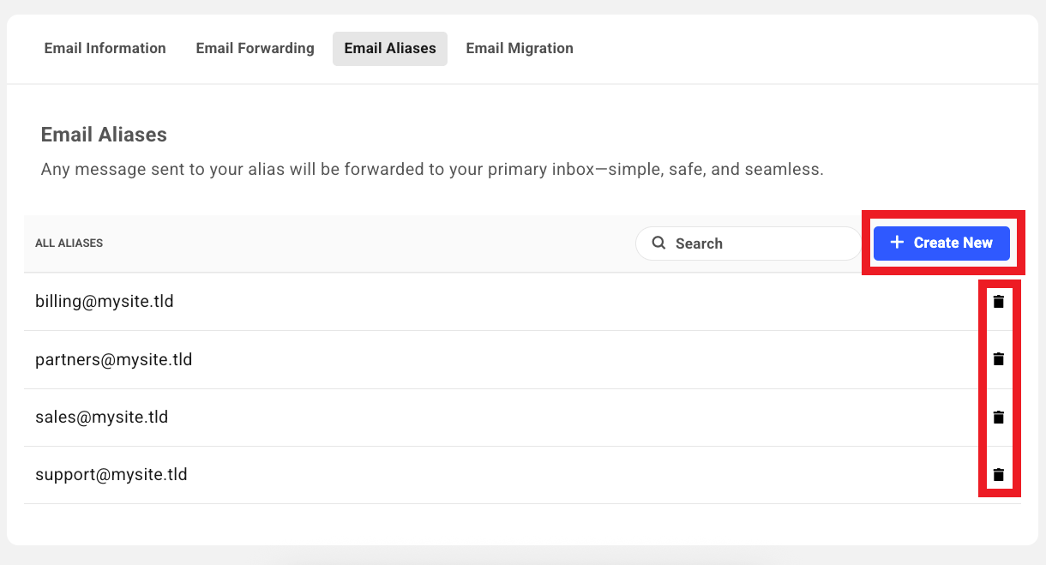Focus the aliases Search field
The image size is (1046, 565).
click(x=748, y=243)
